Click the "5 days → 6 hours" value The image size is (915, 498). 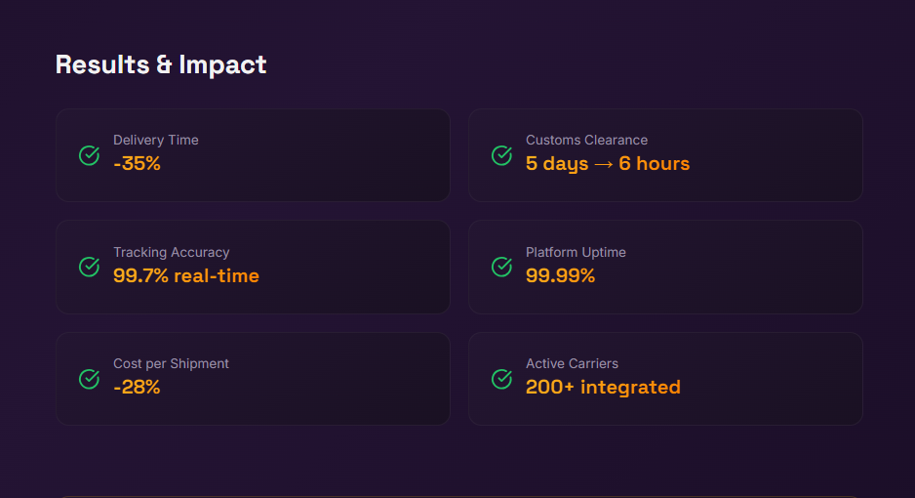(607, 164)
